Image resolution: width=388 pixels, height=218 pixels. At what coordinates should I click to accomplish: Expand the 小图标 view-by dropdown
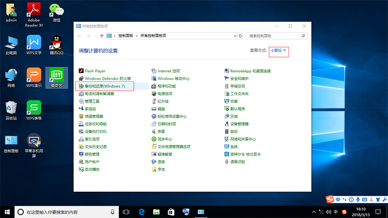[278, 50]
